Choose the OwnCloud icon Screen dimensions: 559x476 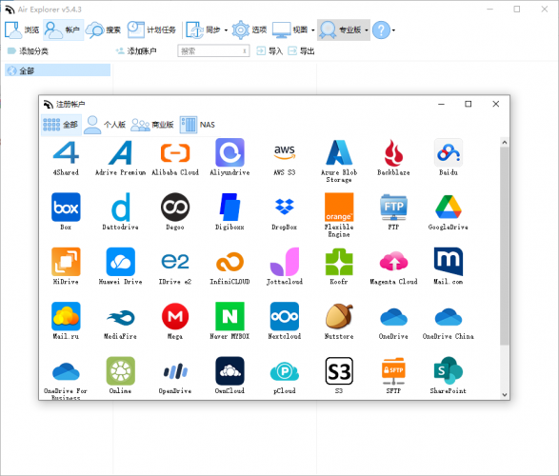(x=230, y=371)
